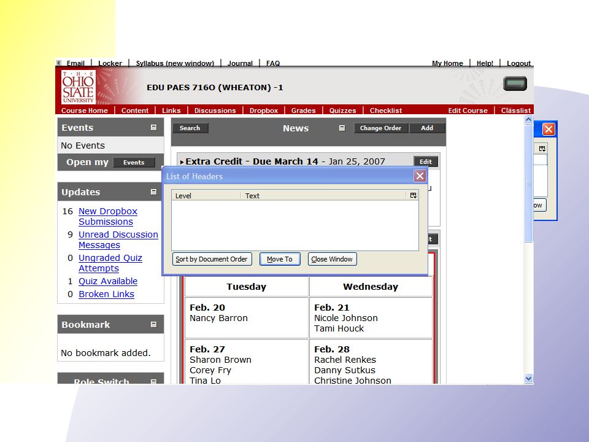Screen dimensions: 589x442
Task: Click Sharon Brown under Feb. 27
Action: [x=220, y=360]
